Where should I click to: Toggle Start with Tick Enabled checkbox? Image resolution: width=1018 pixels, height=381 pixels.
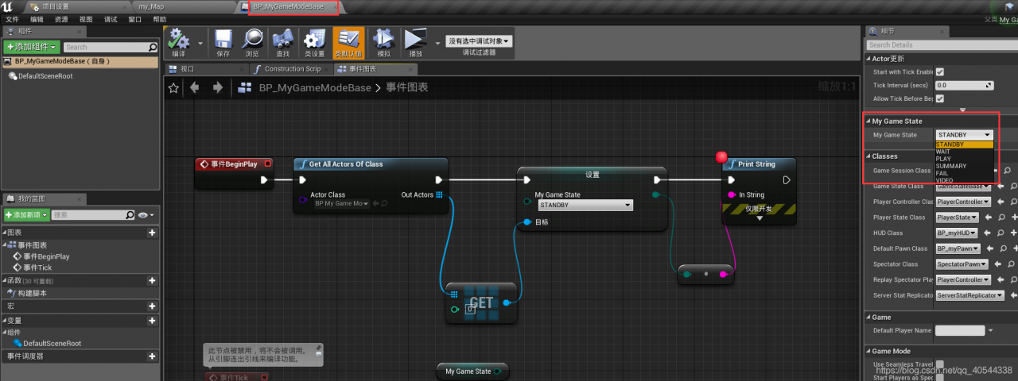[x=939, y=72]
